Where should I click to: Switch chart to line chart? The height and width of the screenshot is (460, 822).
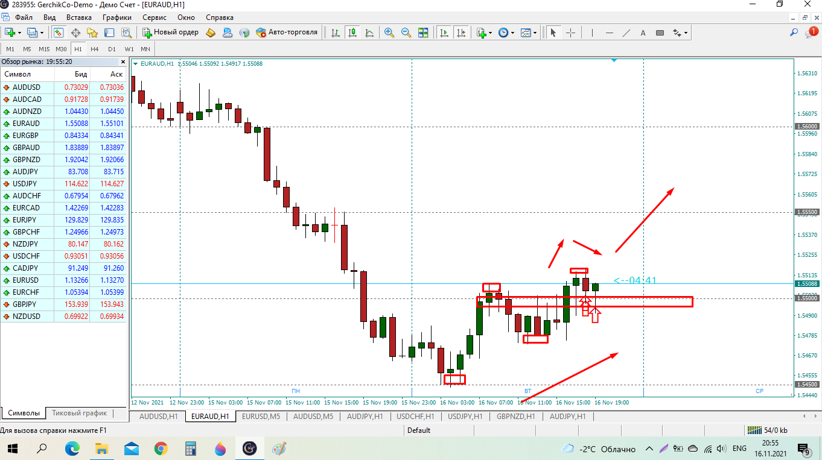369,32
